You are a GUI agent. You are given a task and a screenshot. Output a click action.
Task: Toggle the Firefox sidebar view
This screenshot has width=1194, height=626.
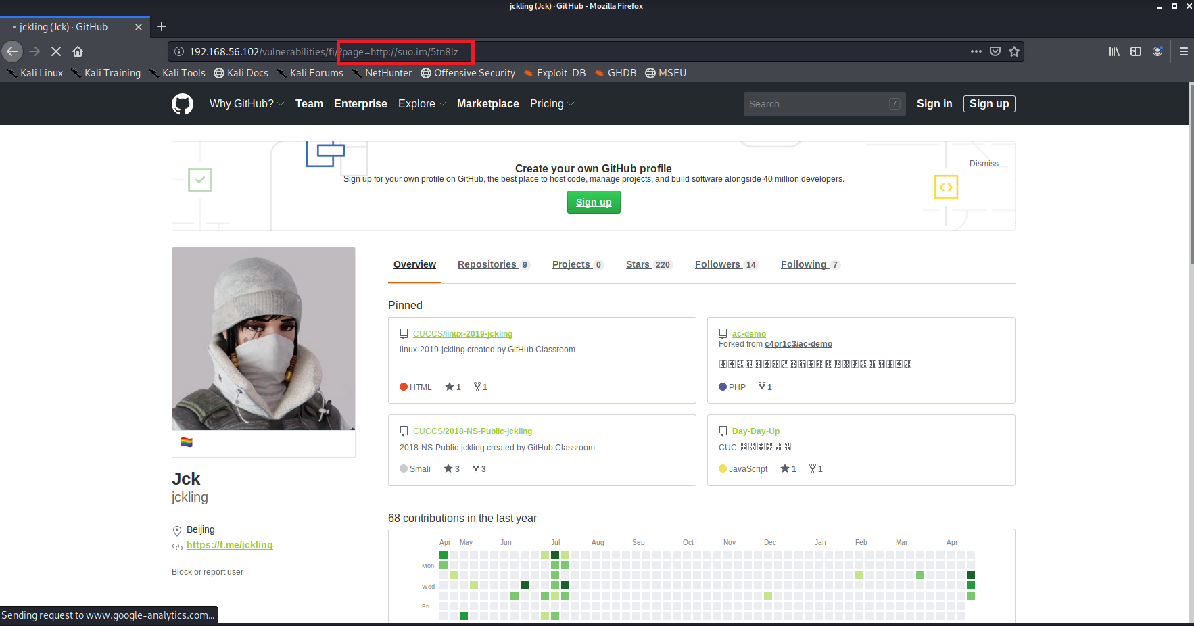(1136, 51)
